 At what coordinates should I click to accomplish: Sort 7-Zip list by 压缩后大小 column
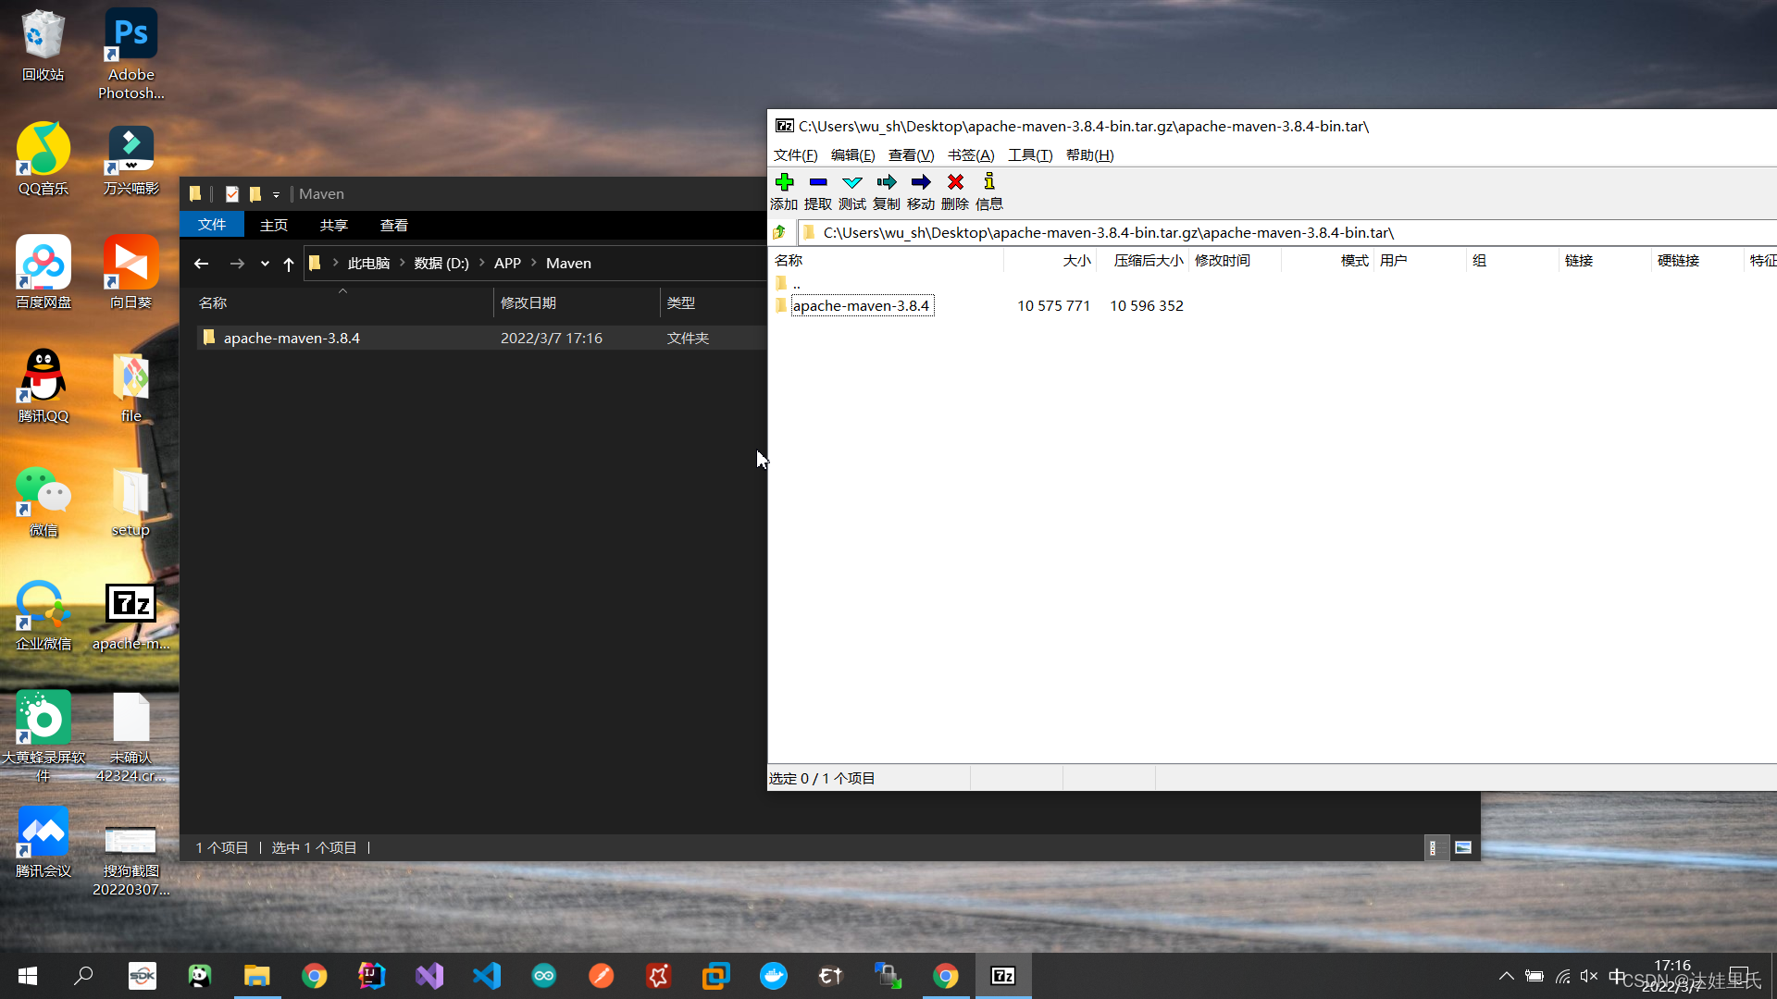click(x=1143, y=261)
